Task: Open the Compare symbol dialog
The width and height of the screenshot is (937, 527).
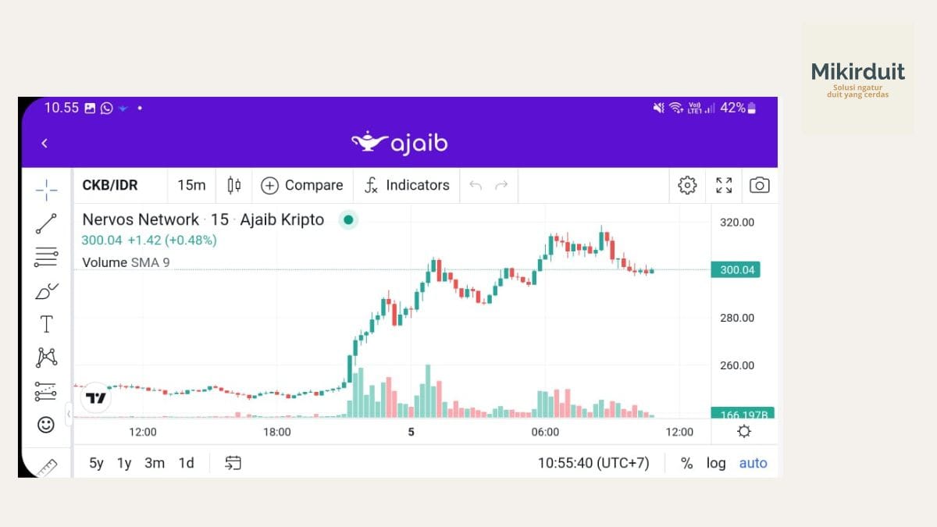Action: tap(302, 185)
